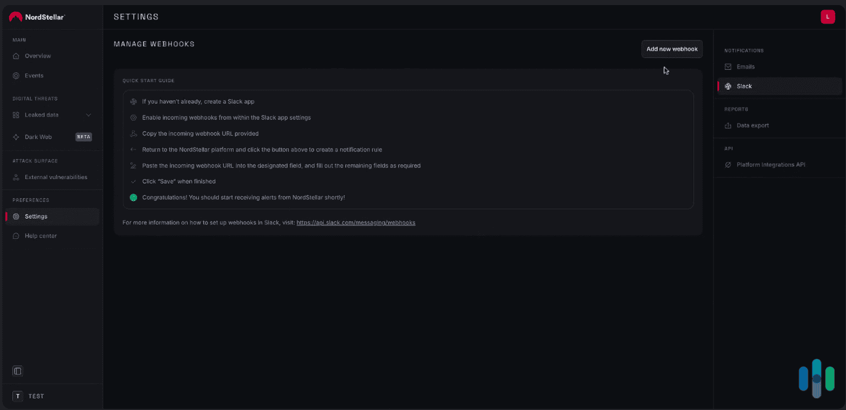Open Platform Integrations API
Image resolution: width=846 pixels, height=410 pixels.
(x=770, y=164)
